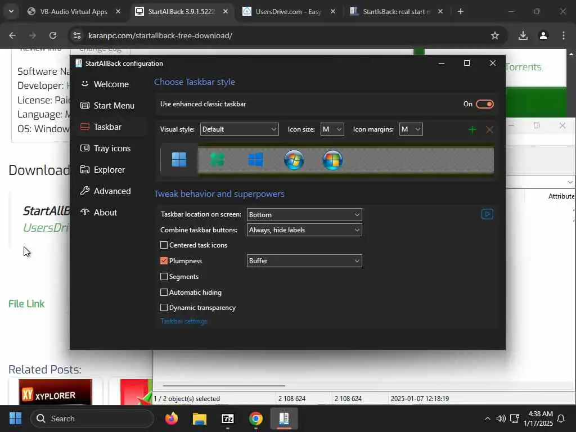Image resolution: width=576 pixels, height=432 pixels.
Task: Open the tab search dropdown arrow
Action: click(11, 11)
